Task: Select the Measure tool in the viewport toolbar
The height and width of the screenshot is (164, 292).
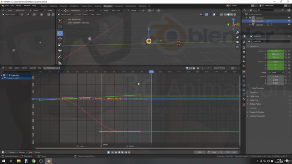Action: point(60,63)
